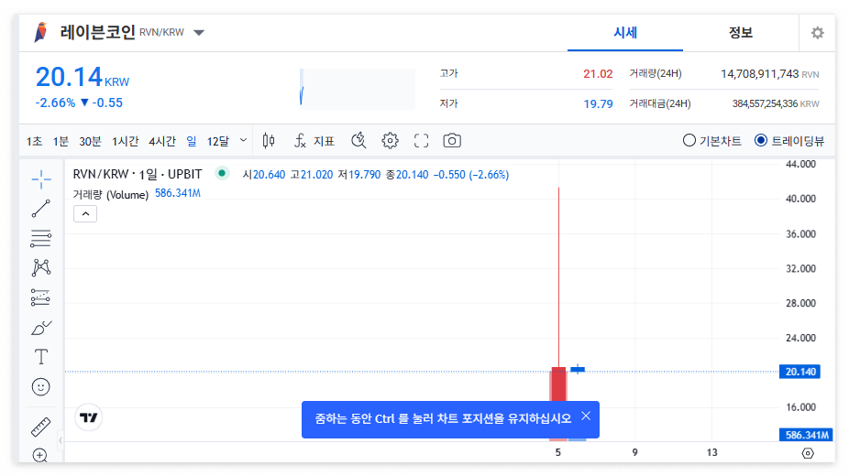Select the 1시간 interval
849x476 pixels.
click(x=125, y=142)
